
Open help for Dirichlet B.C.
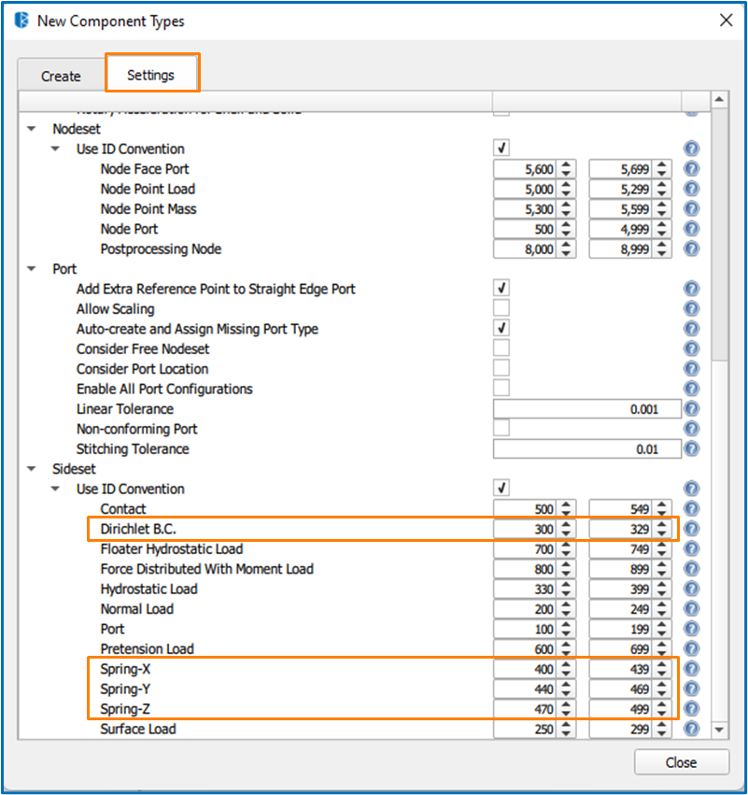tap(691, 529)
